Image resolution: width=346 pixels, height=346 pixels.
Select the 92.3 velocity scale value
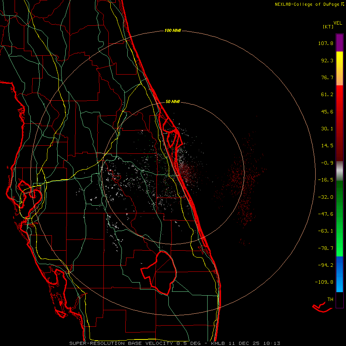click(327, 60)
